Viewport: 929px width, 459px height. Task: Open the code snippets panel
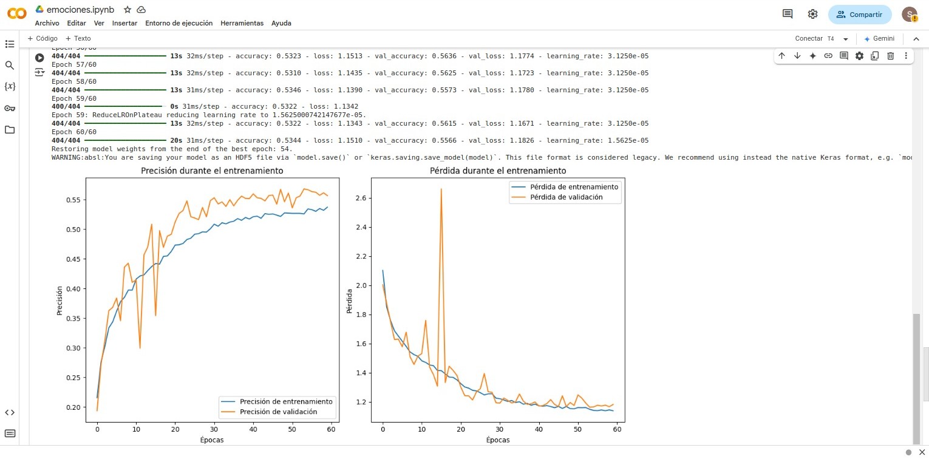(x=9, y=412)
